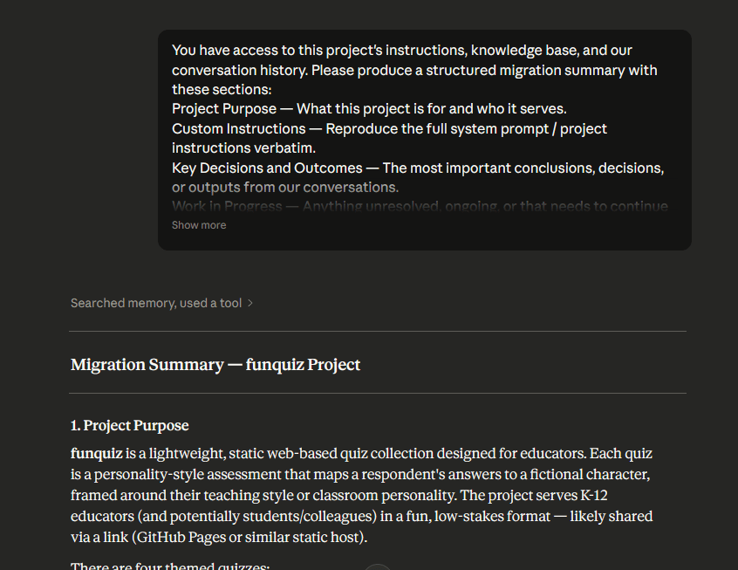
Task: Click the faded "Work in Progress" line
Action: coord(227,207)
